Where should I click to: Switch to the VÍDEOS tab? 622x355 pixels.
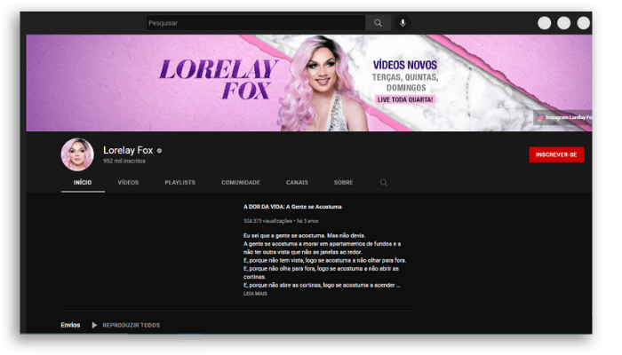pyautogui.click(x=128, y=182)
